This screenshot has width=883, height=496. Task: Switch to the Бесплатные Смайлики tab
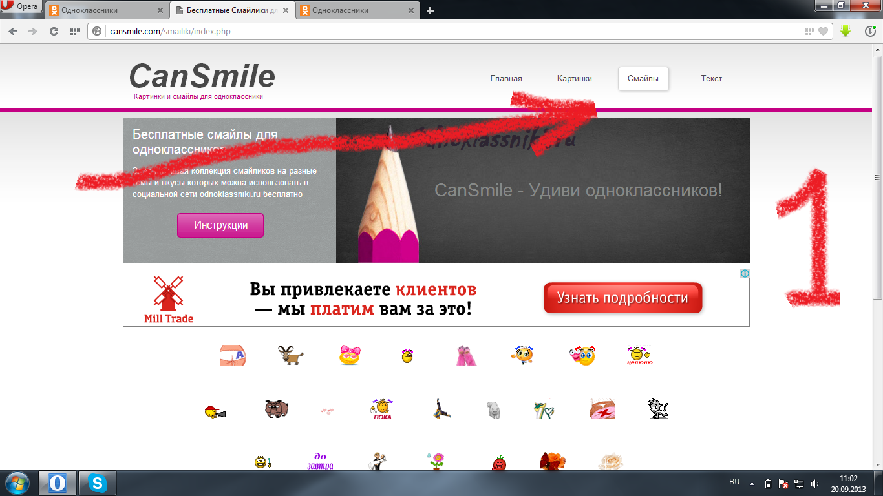232,10
